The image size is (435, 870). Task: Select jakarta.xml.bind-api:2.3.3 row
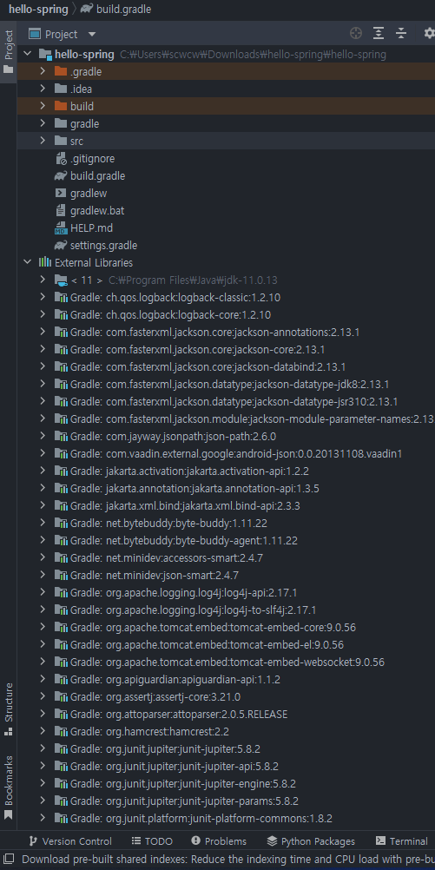pyautogui.click(x=226, y=505)
